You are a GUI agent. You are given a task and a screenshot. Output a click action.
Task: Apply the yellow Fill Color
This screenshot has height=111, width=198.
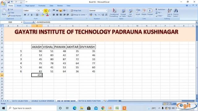coord(43,15)
